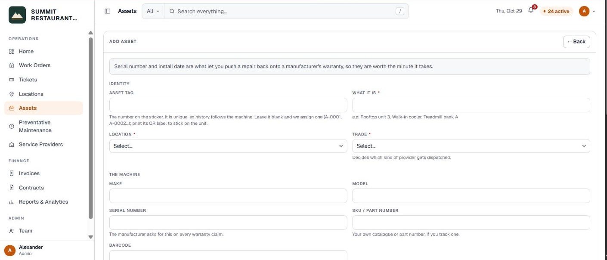Image resolution: width=607 pixels, height=260 pixels.
Task: Click the What It Is field
Action: [x=471, y=105]
